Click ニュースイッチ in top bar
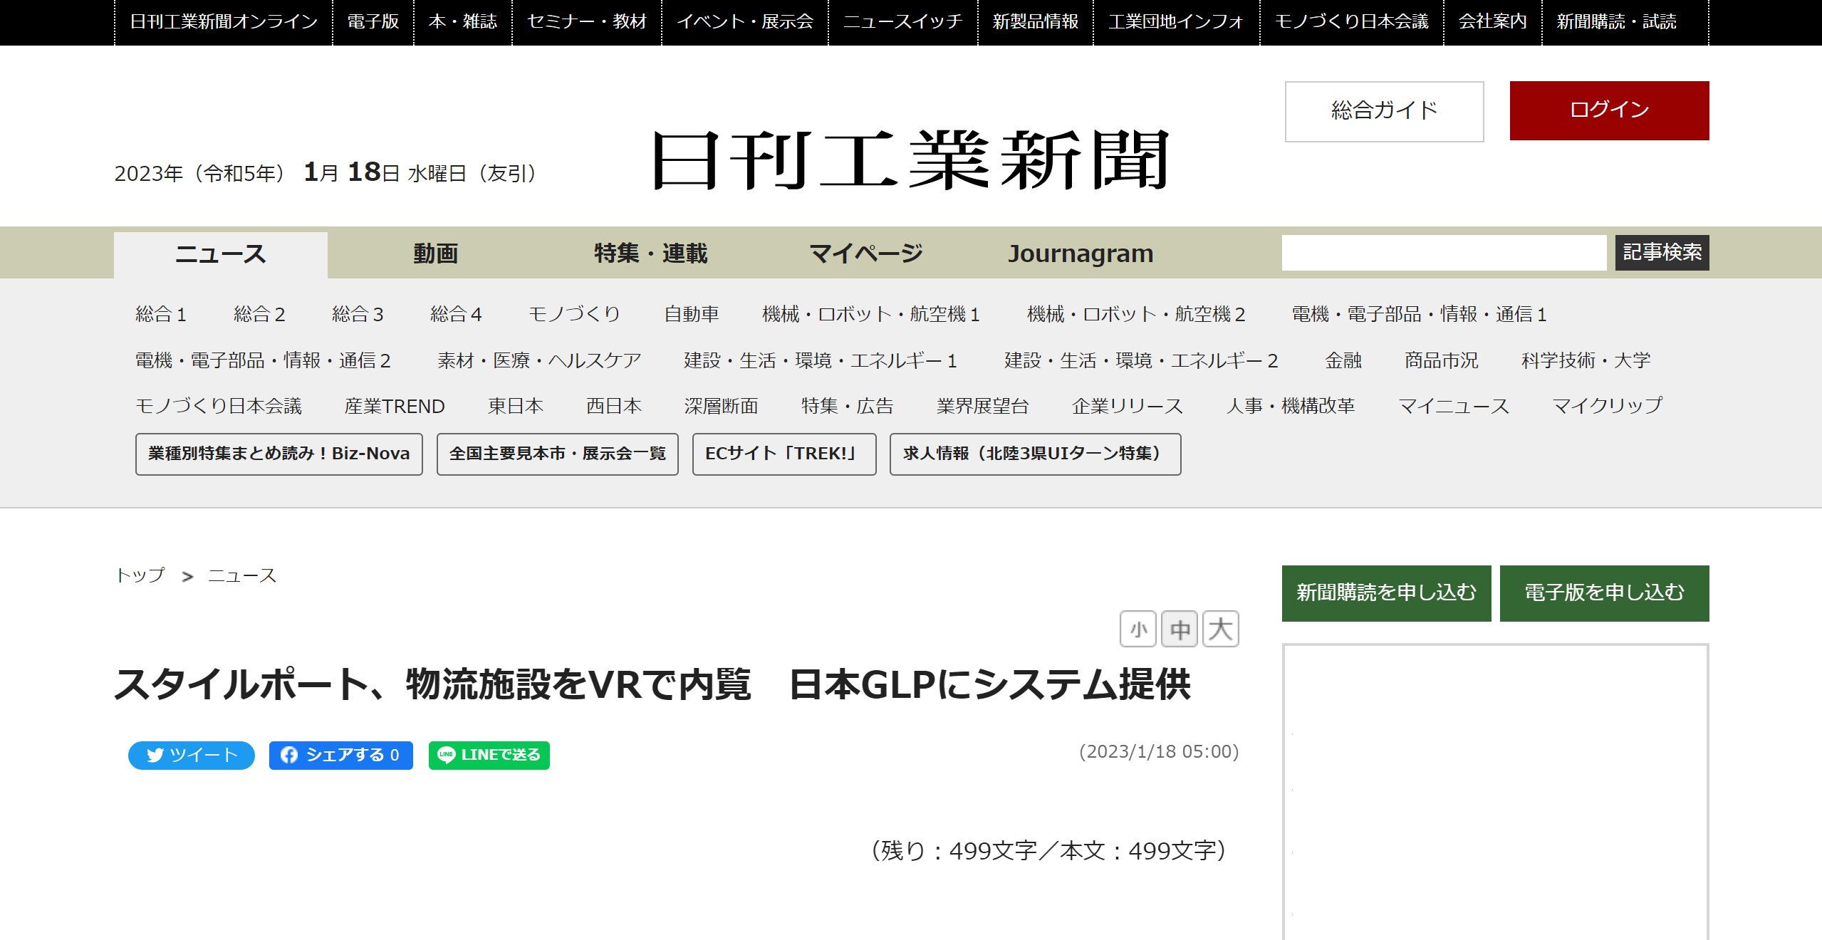The height and width of the screenshot is (940, 1822). 903,22
